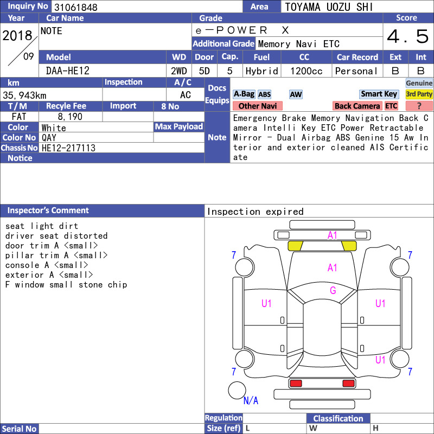Select the Other Navi badge

(x=257, y=106)
